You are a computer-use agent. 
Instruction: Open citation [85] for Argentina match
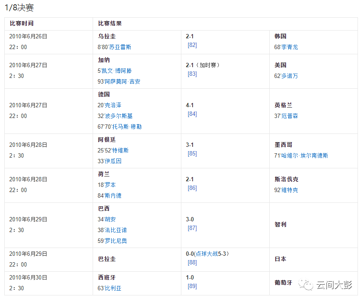pos(192,154)
